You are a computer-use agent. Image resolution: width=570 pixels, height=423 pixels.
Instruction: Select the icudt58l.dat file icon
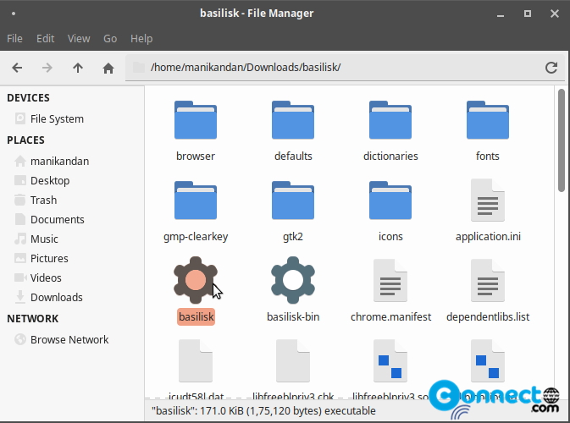point(196,360)
